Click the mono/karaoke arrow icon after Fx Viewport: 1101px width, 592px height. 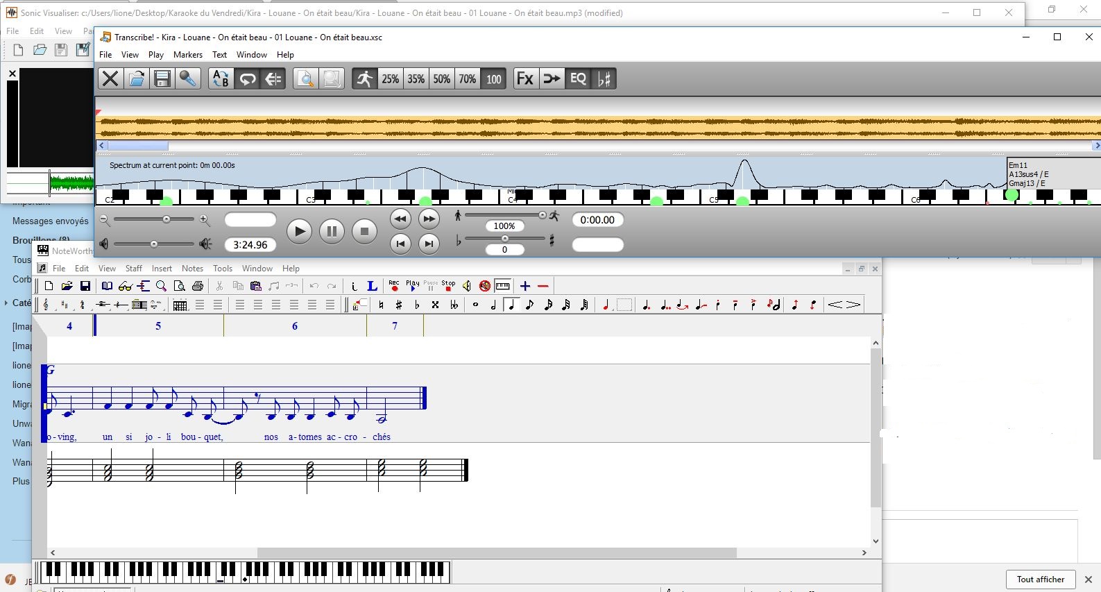[x=552, y=78]
